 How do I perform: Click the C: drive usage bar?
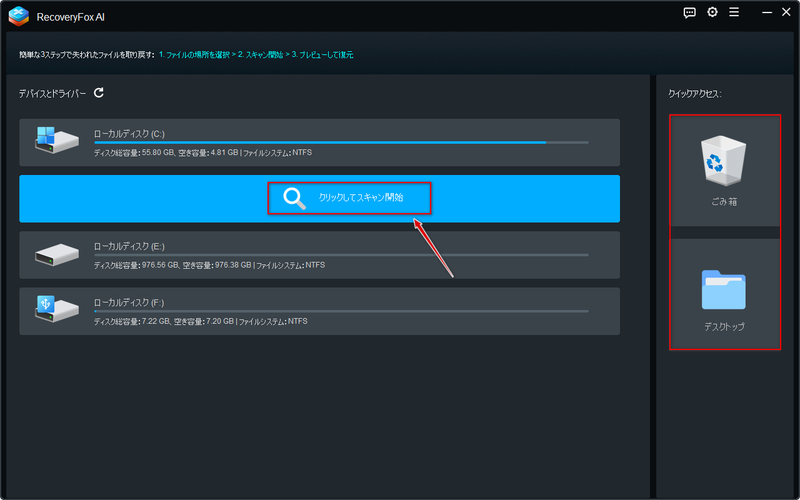341,142
